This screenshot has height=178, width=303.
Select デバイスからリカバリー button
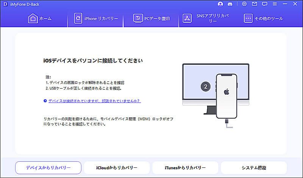[48, 168]
